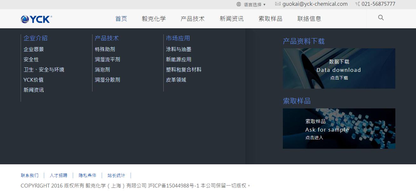
Task: Click the 新能源应用 link
Action: click(179, 59)
